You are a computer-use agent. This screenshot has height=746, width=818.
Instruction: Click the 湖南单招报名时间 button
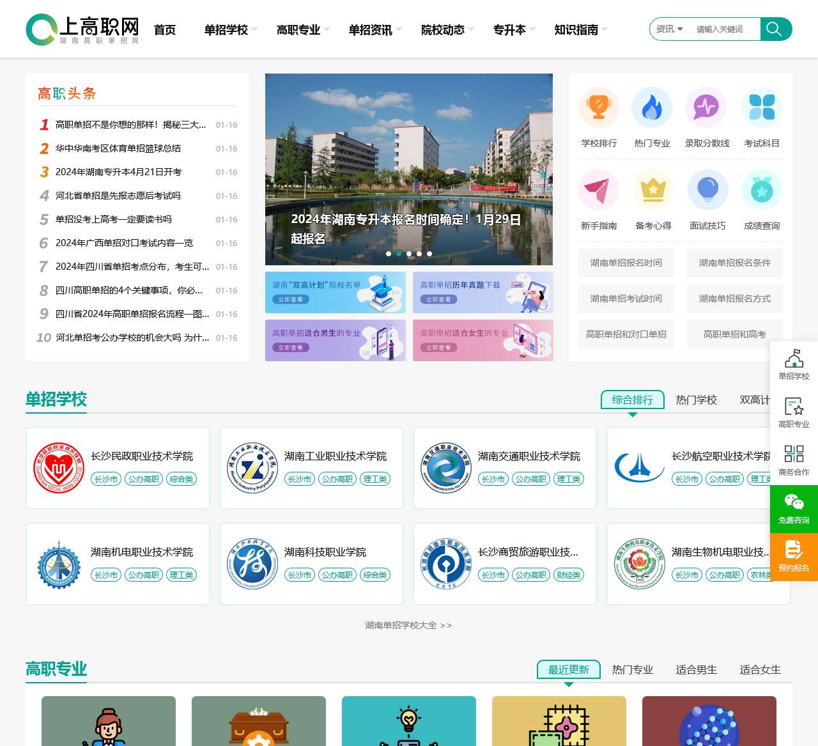click(x=626, y=263)
